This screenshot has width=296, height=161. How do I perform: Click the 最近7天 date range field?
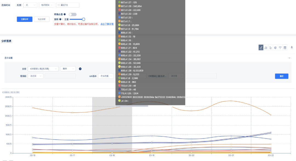coord(68,5)
